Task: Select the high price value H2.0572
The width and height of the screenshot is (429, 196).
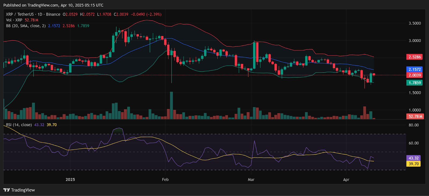Action: click(x=87, y=14)
